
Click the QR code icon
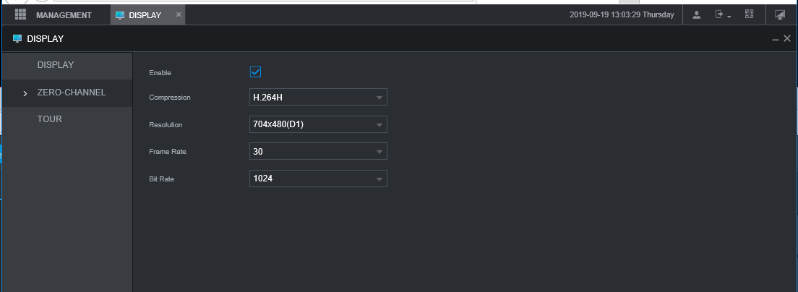[749, 14]
